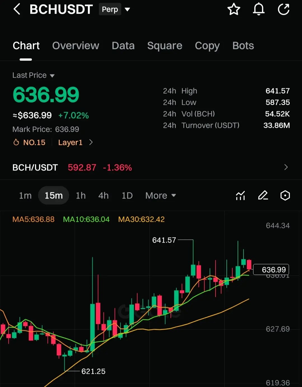The image size is (302, 387).
Task: Open chart indicators icon
Action: click(240, 195)
